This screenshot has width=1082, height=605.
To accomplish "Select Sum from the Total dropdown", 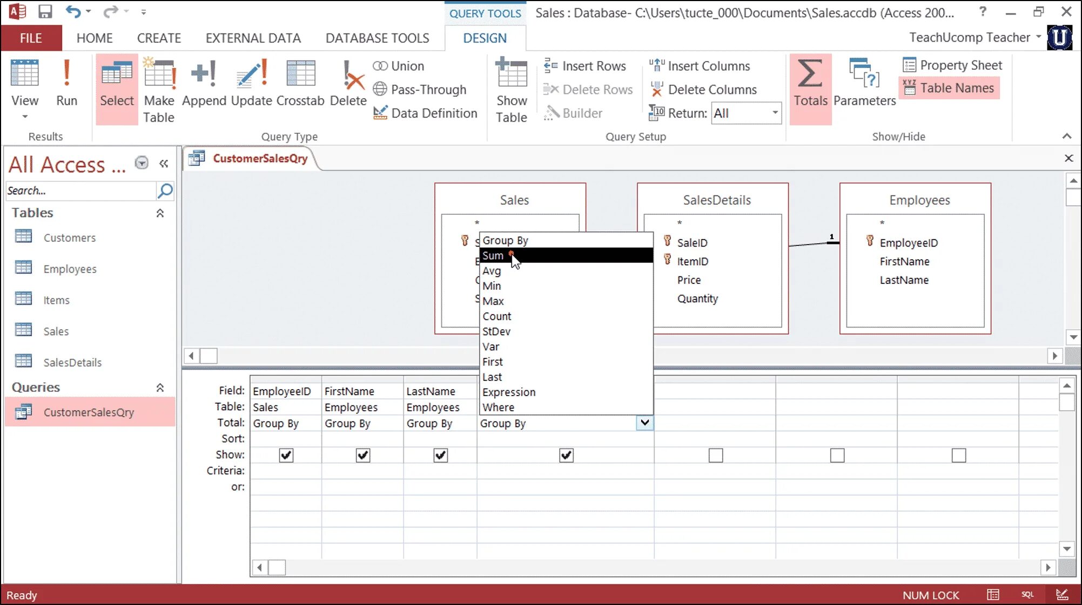I will pyautogui.click(x=492, y=255).
